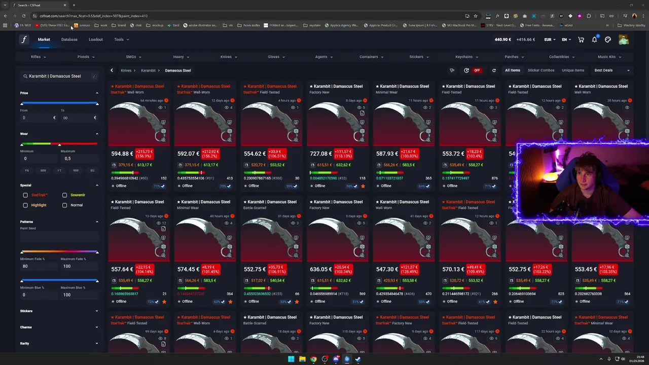649x365 pixels.
Task: Select the FN wear preset
Action: pos(27,170)
